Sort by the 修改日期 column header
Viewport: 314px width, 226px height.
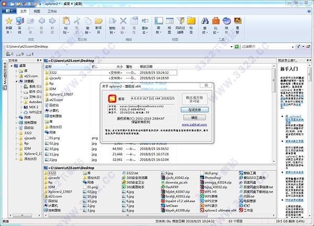click(x=158, y=67)
